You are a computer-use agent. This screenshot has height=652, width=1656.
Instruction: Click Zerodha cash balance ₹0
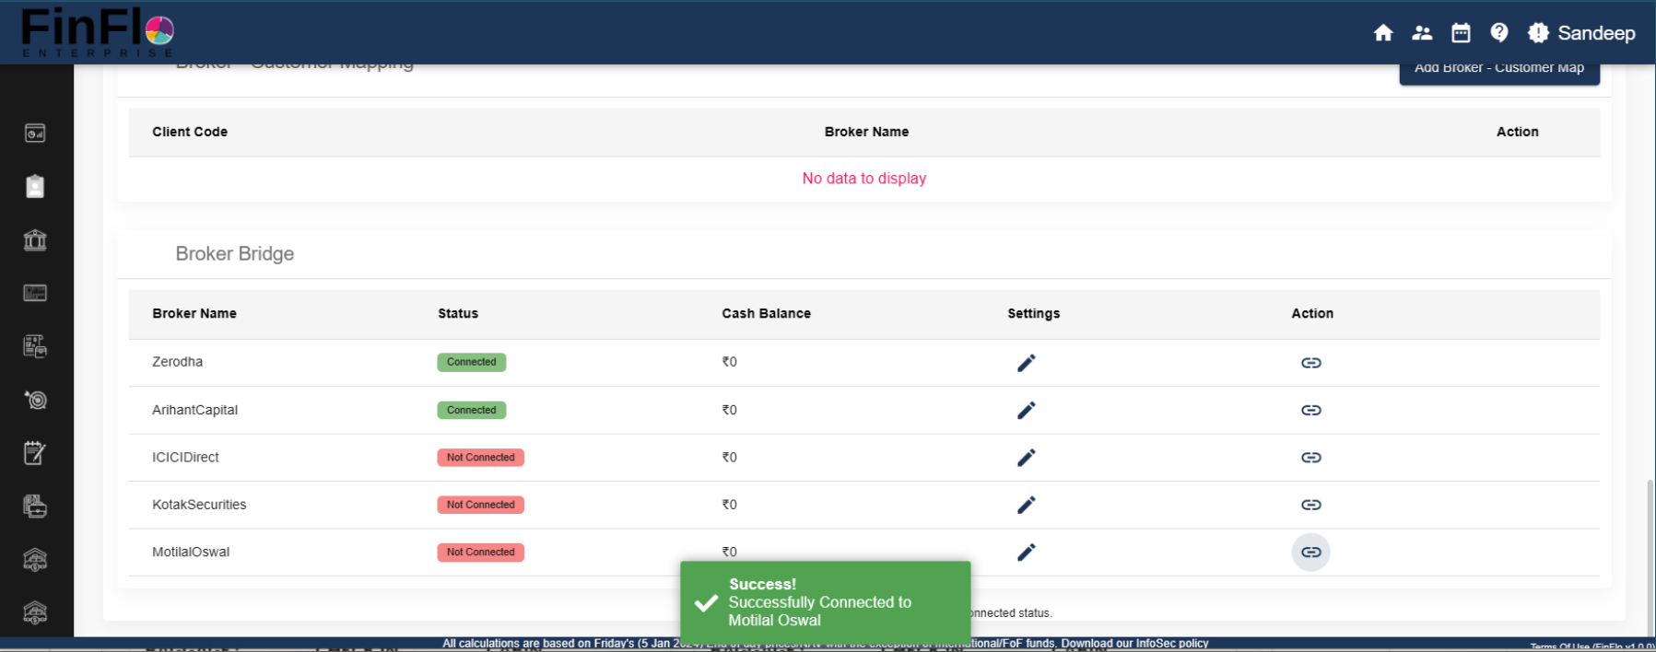[x=730, y=362]
